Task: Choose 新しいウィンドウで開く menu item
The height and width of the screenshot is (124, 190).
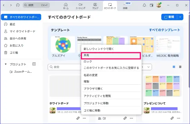Action: (112, 49)
